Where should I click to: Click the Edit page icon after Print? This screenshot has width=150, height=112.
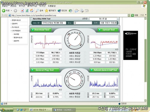[x=87, y=11]
